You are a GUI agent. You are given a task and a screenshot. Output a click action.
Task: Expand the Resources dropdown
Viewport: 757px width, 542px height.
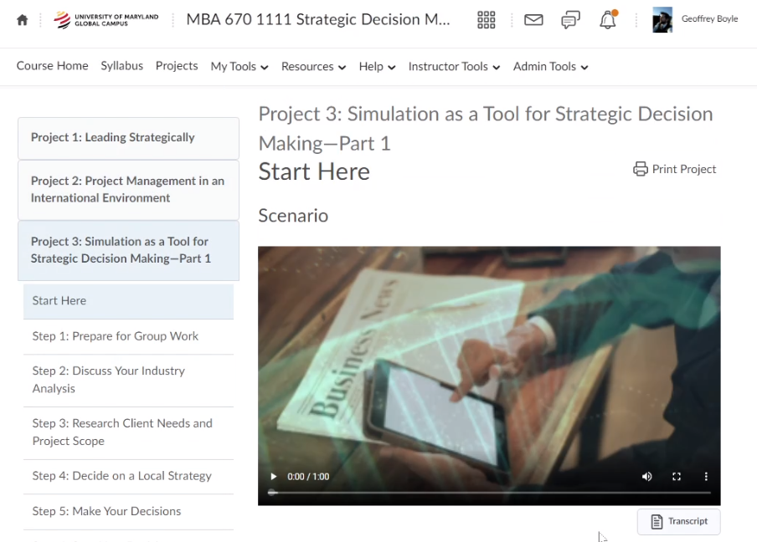(x=313, y=67)
